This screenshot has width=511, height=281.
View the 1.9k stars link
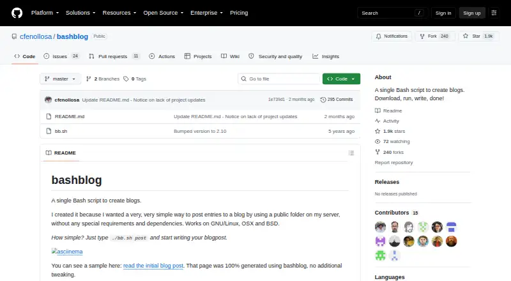[390, 131]
